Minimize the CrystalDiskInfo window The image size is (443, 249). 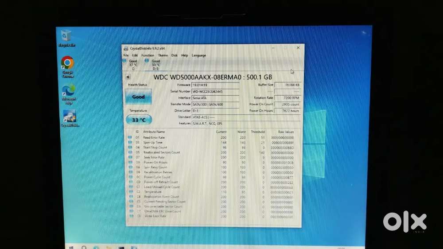click(273, 48)
